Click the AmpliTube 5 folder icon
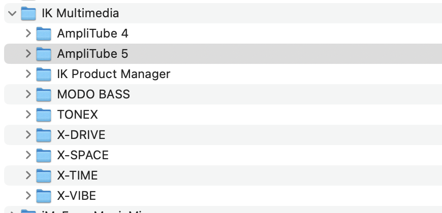This screenshot has width=442, height=213. 44,54
